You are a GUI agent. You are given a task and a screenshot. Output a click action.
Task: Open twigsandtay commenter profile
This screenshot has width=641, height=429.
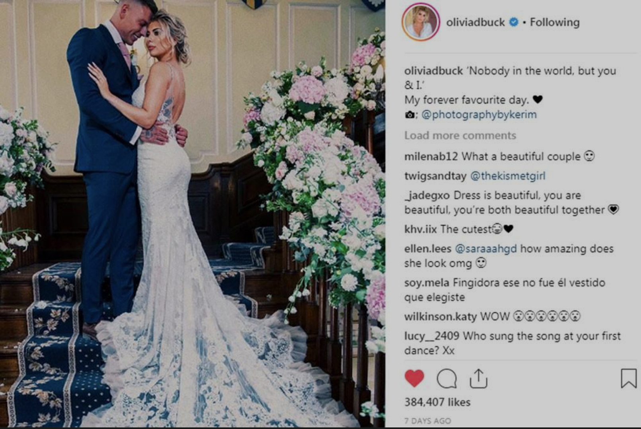(x=435, y=176)
